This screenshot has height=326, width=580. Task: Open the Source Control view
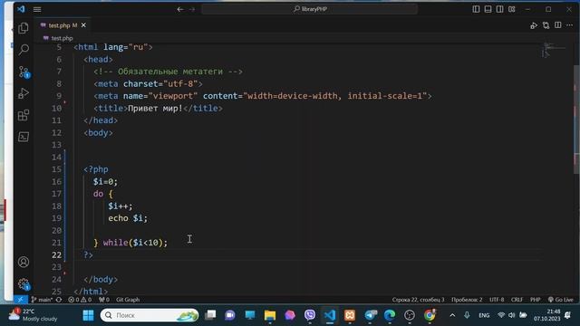pos(24,72)
